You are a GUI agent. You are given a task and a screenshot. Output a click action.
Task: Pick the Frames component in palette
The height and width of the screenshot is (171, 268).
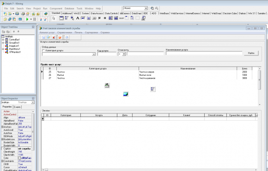61,18
